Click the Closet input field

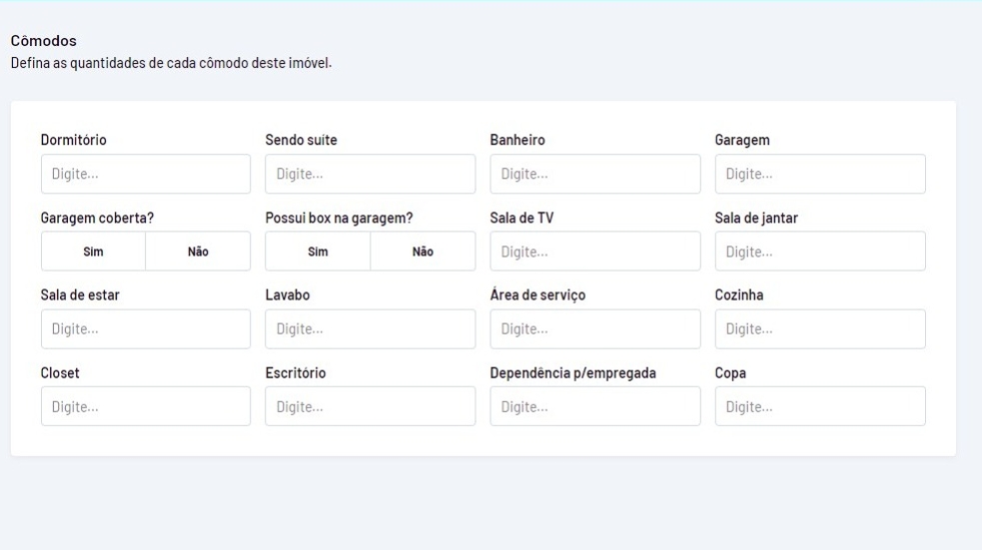tap(145, 406)
